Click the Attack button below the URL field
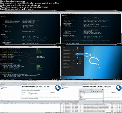Viewport: 122px width, 113px height. pyautogui.click(x=31, y=93)
